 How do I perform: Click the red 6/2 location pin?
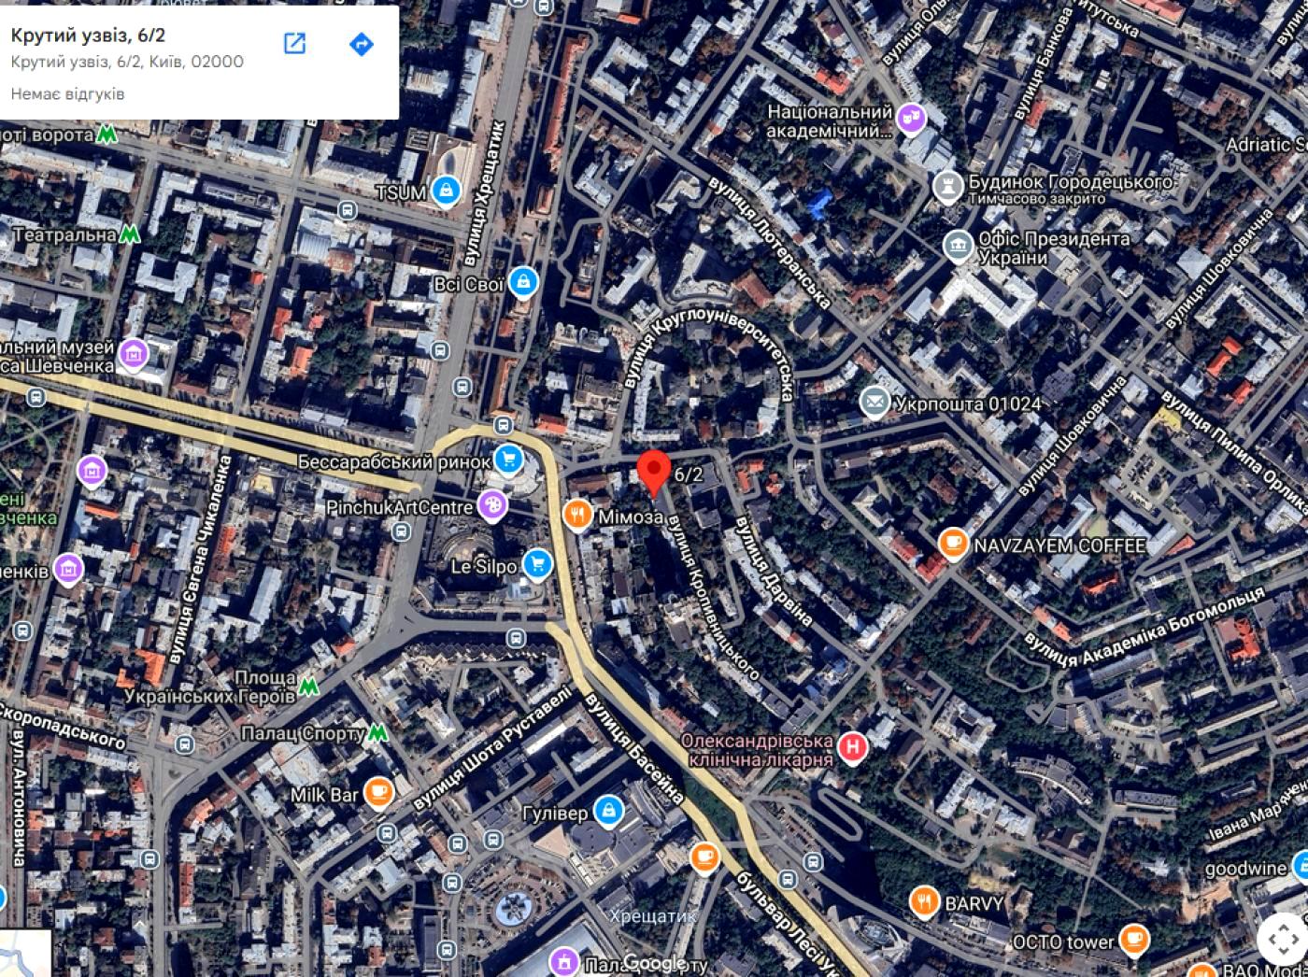653,474
